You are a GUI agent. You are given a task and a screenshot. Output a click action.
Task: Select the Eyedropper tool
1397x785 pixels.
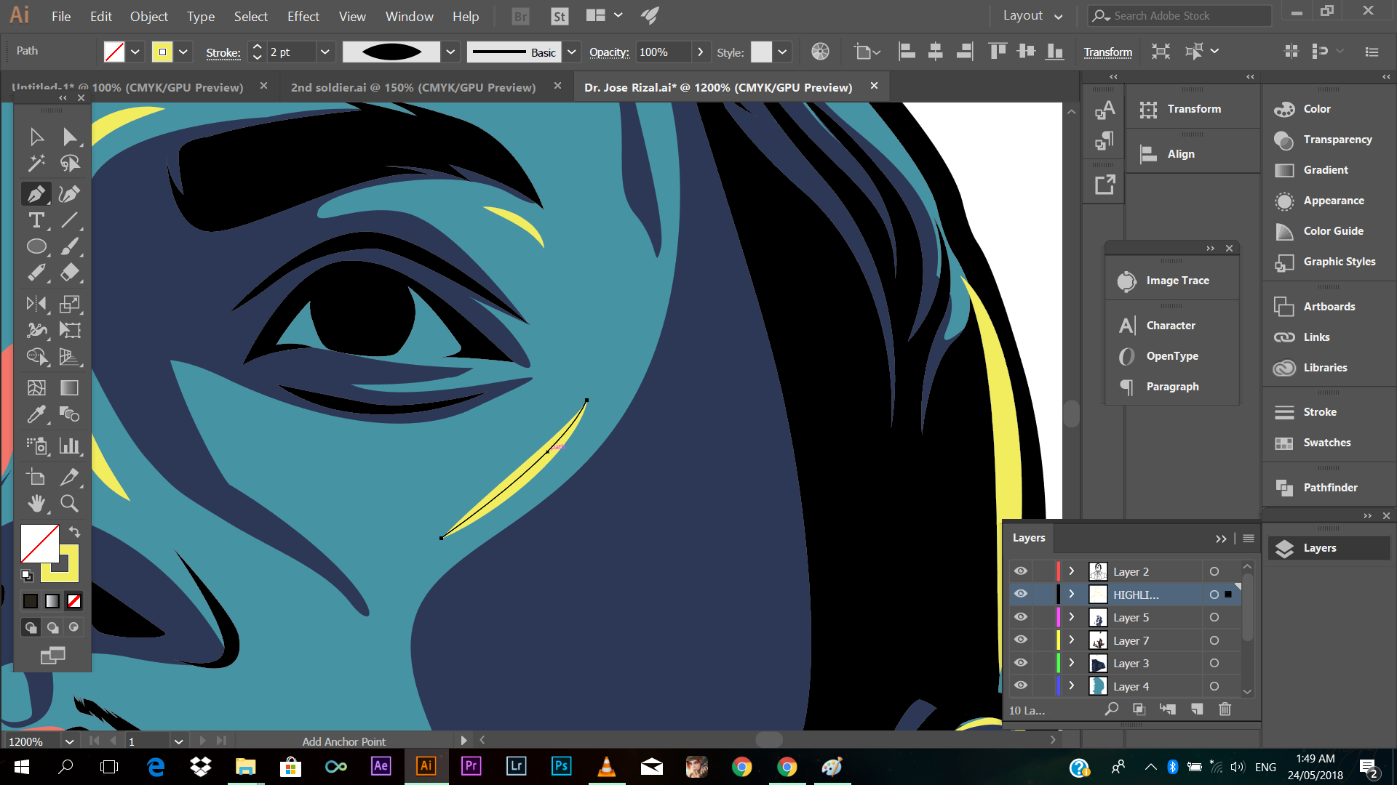point(36,414)
